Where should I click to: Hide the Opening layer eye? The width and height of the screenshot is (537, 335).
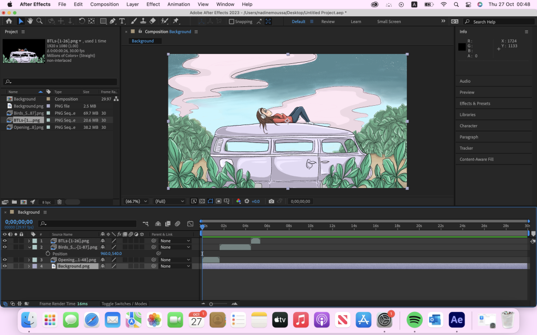[x=5, y=260]
